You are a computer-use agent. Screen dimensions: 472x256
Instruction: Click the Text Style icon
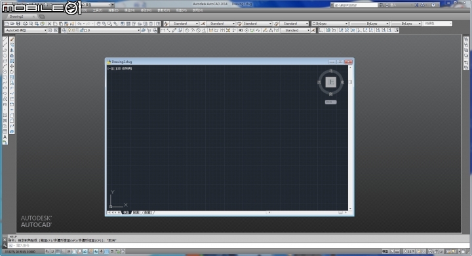[x=166, y=24]
